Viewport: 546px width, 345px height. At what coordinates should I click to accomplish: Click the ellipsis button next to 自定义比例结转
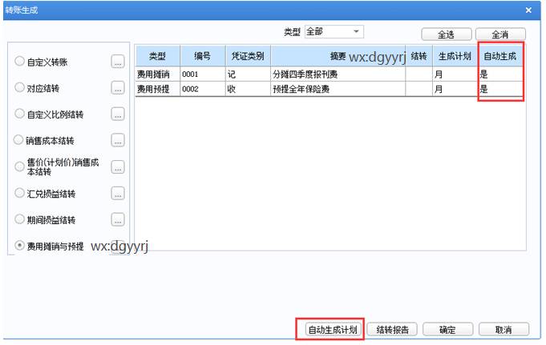(x=117, y=114)
